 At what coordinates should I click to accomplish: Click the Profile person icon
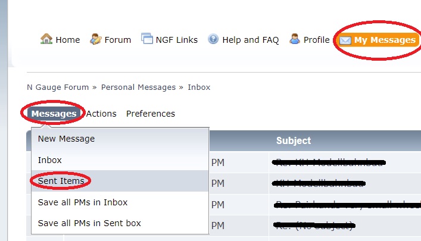click(295, 39)
